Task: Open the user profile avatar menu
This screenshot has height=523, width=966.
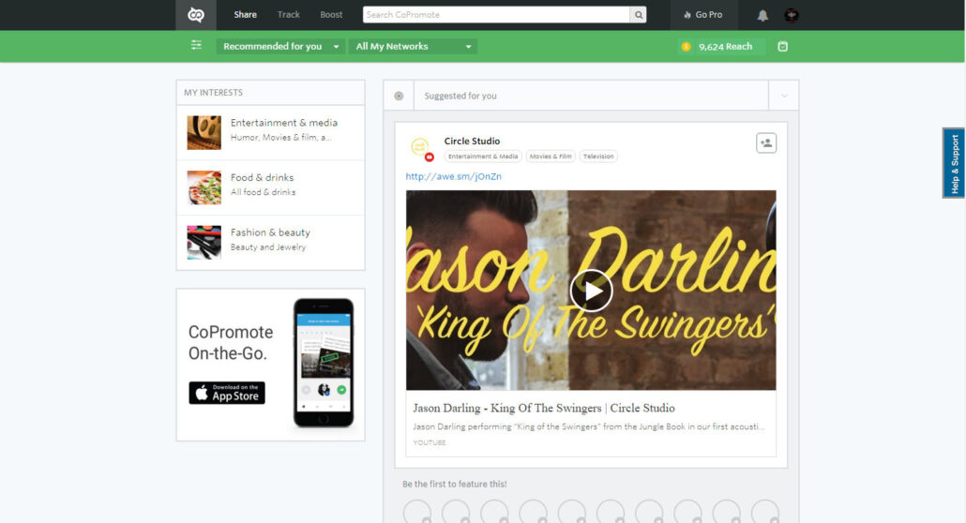Action: [792, 15]
